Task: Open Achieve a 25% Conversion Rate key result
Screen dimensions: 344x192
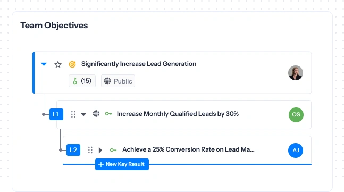Action: click(188, 149)
